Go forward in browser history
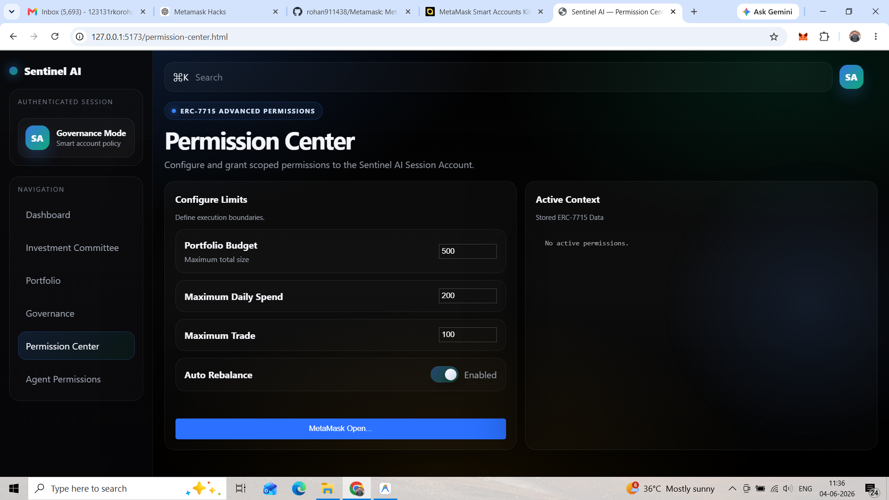This screenshot has width=889, height=500. coord(34,37)
